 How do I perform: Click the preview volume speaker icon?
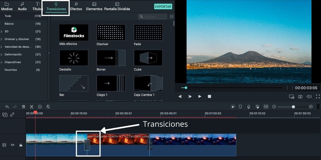[x=309, y=97]
